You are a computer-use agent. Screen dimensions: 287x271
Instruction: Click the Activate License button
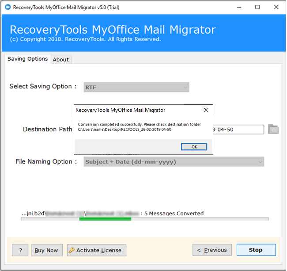(97, 250)
